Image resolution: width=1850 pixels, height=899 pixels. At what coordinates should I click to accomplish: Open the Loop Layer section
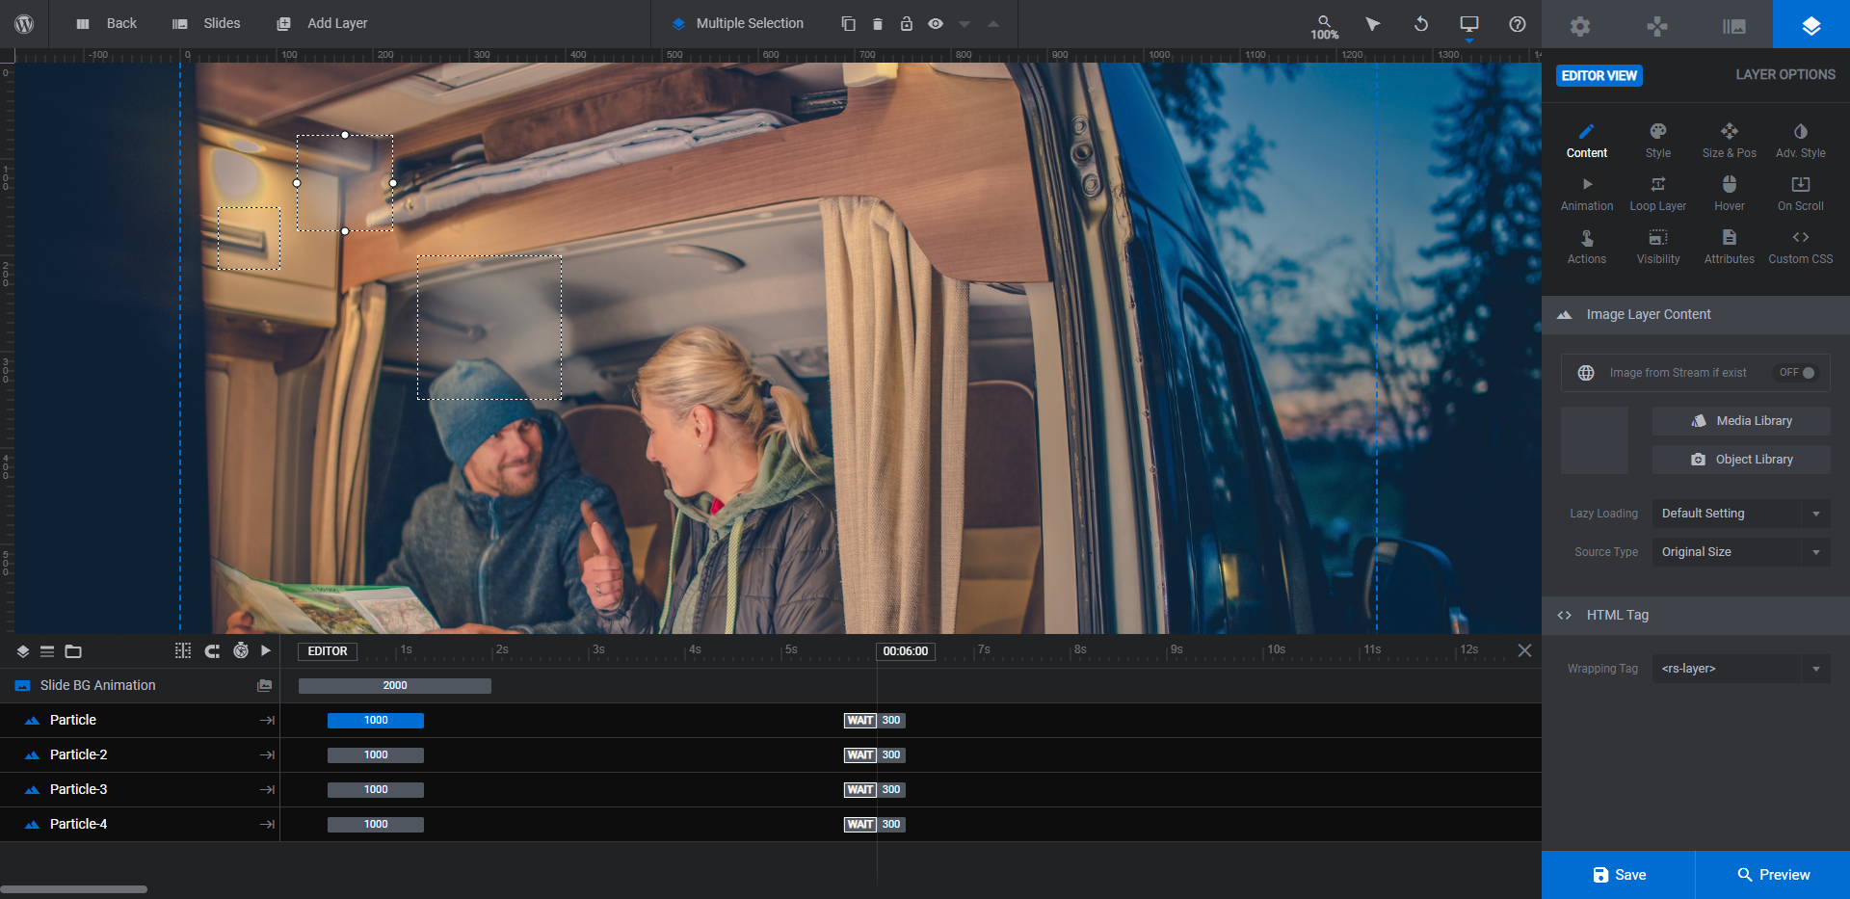point(1658,194)
